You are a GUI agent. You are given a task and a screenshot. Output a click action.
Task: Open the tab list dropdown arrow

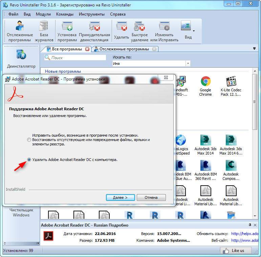coord(254,49)
